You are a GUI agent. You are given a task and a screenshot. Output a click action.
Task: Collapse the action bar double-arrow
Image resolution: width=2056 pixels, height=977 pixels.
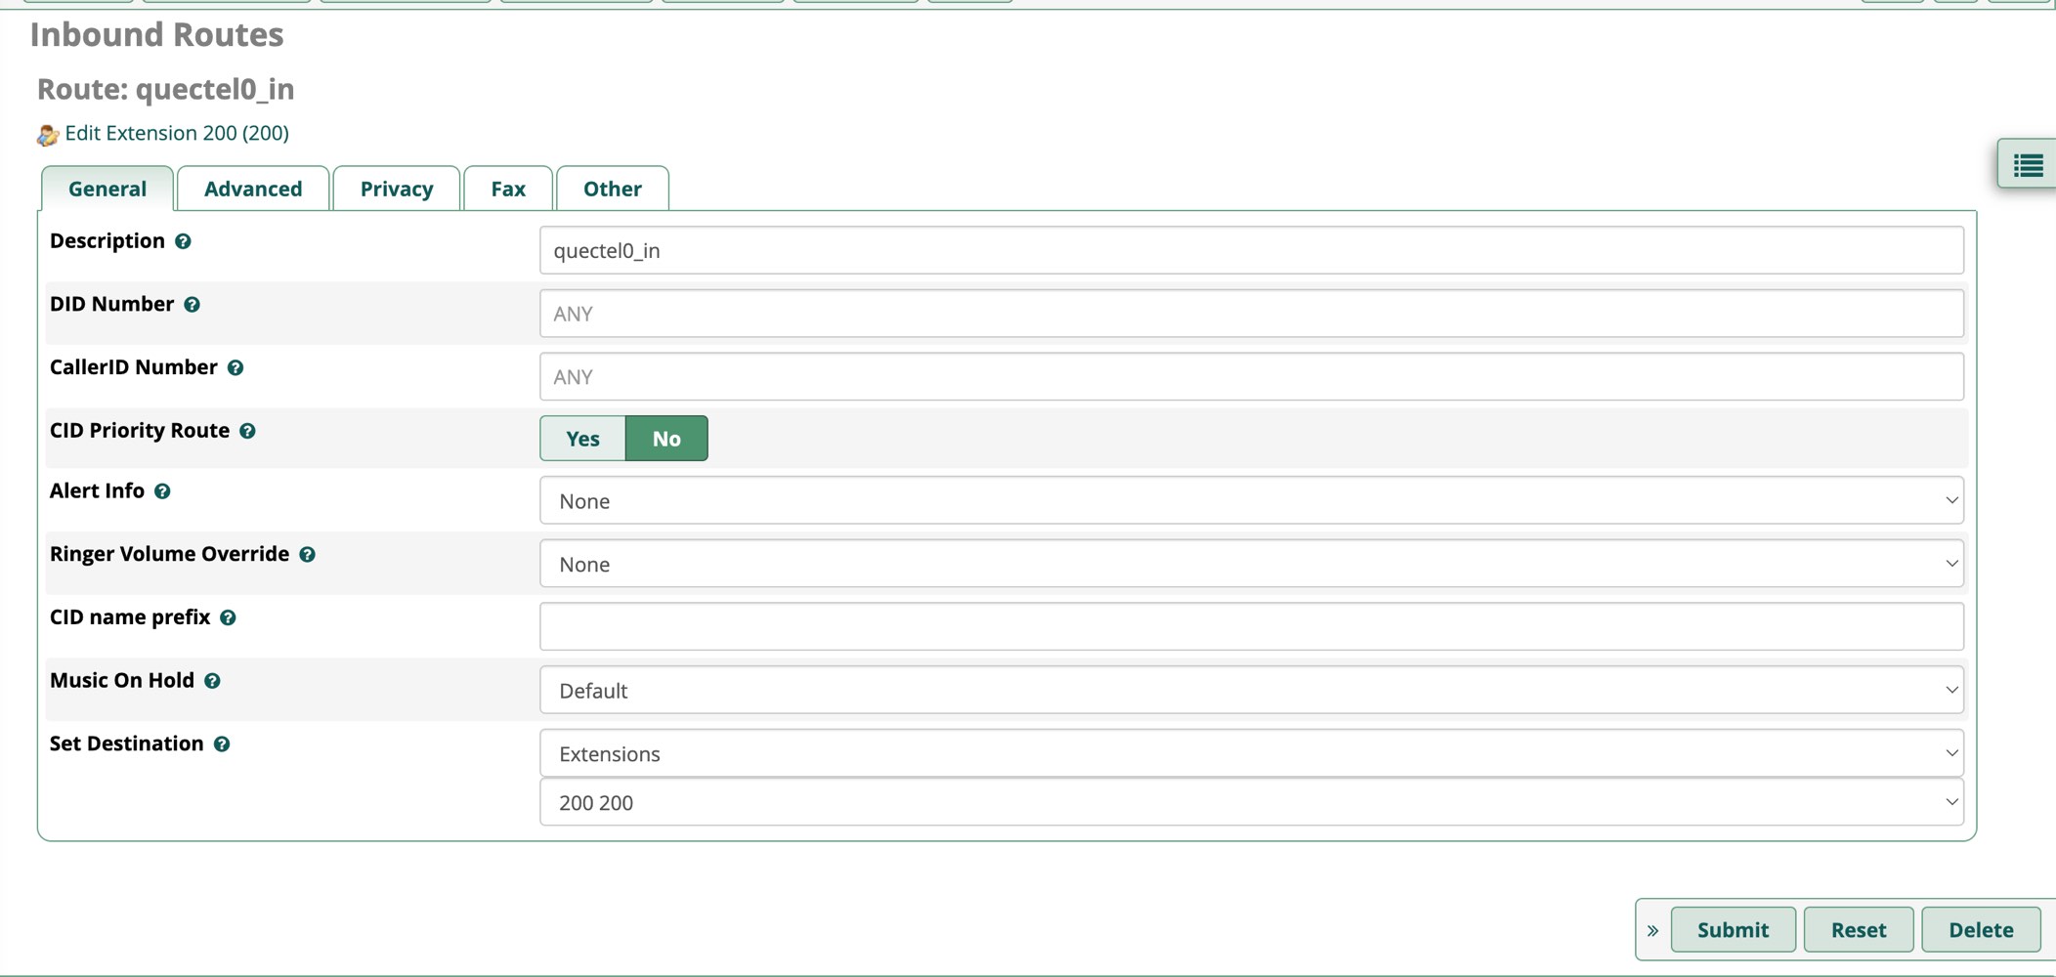coord(1652,931)
